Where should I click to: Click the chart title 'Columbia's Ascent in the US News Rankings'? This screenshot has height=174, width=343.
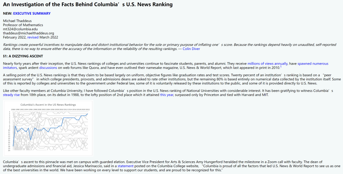(48, 105)
